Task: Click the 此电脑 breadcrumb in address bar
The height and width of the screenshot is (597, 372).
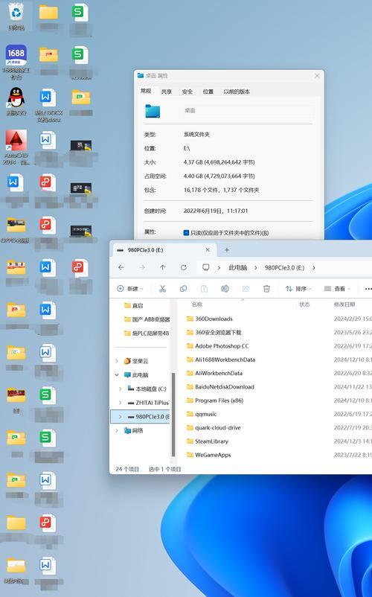Action: (238, 268)
